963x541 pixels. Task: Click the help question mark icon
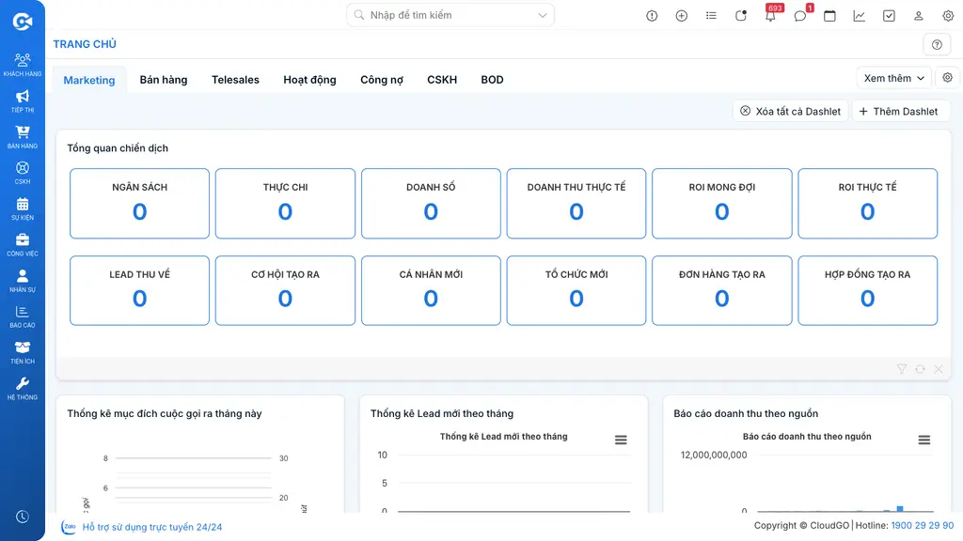937,44
